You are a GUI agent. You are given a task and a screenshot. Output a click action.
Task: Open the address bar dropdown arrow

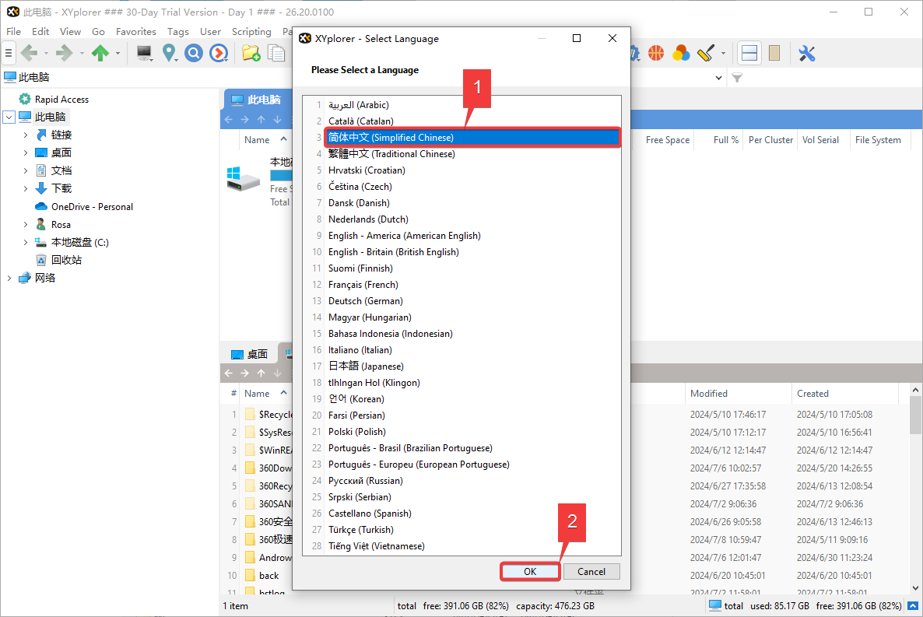click(x=718, y=78)
